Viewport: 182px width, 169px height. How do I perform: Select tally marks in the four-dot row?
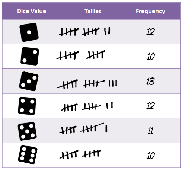tap(87, 106)
